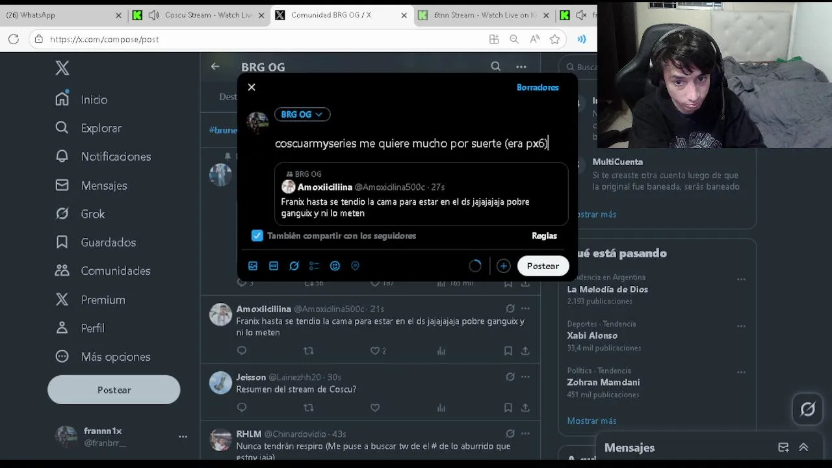The height and width of the screenshot is (468, 832).
Task: Open floating Grok button
Action: click(807, 409)
